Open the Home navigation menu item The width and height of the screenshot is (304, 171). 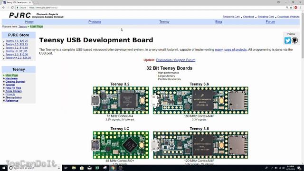tap(29, 22)
